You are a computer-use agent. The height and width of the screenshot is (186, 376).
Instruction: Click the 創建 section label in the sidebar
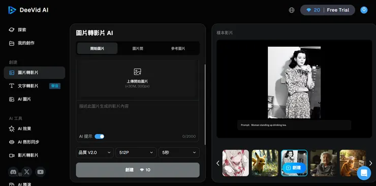click(13, 63)
